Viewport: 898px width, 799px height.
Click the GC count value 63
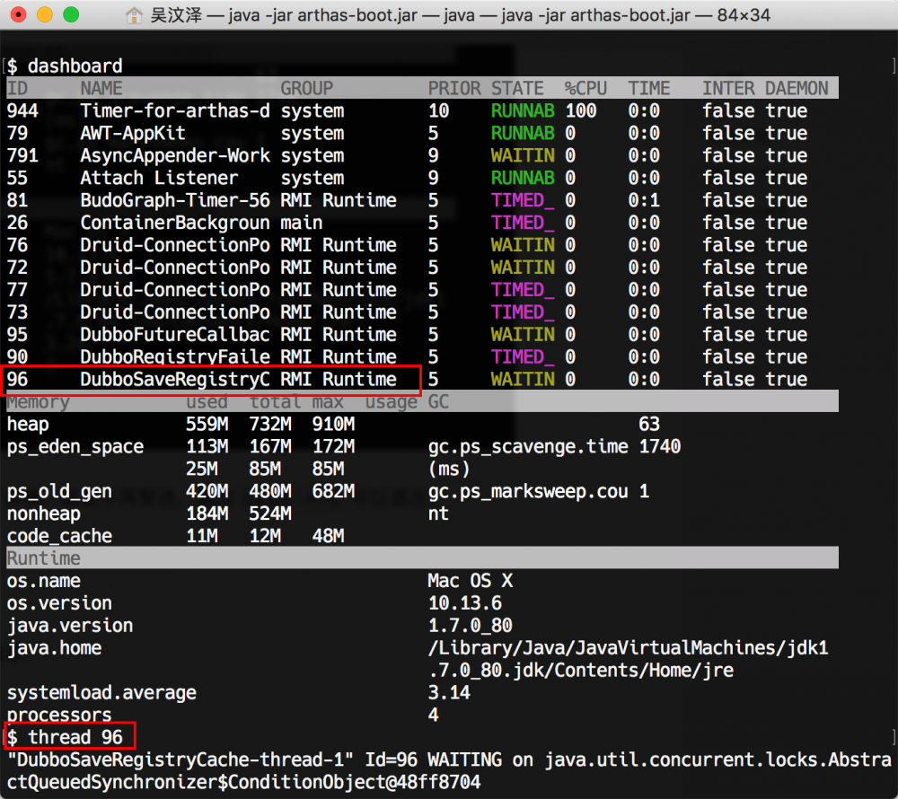click(649, 424)
